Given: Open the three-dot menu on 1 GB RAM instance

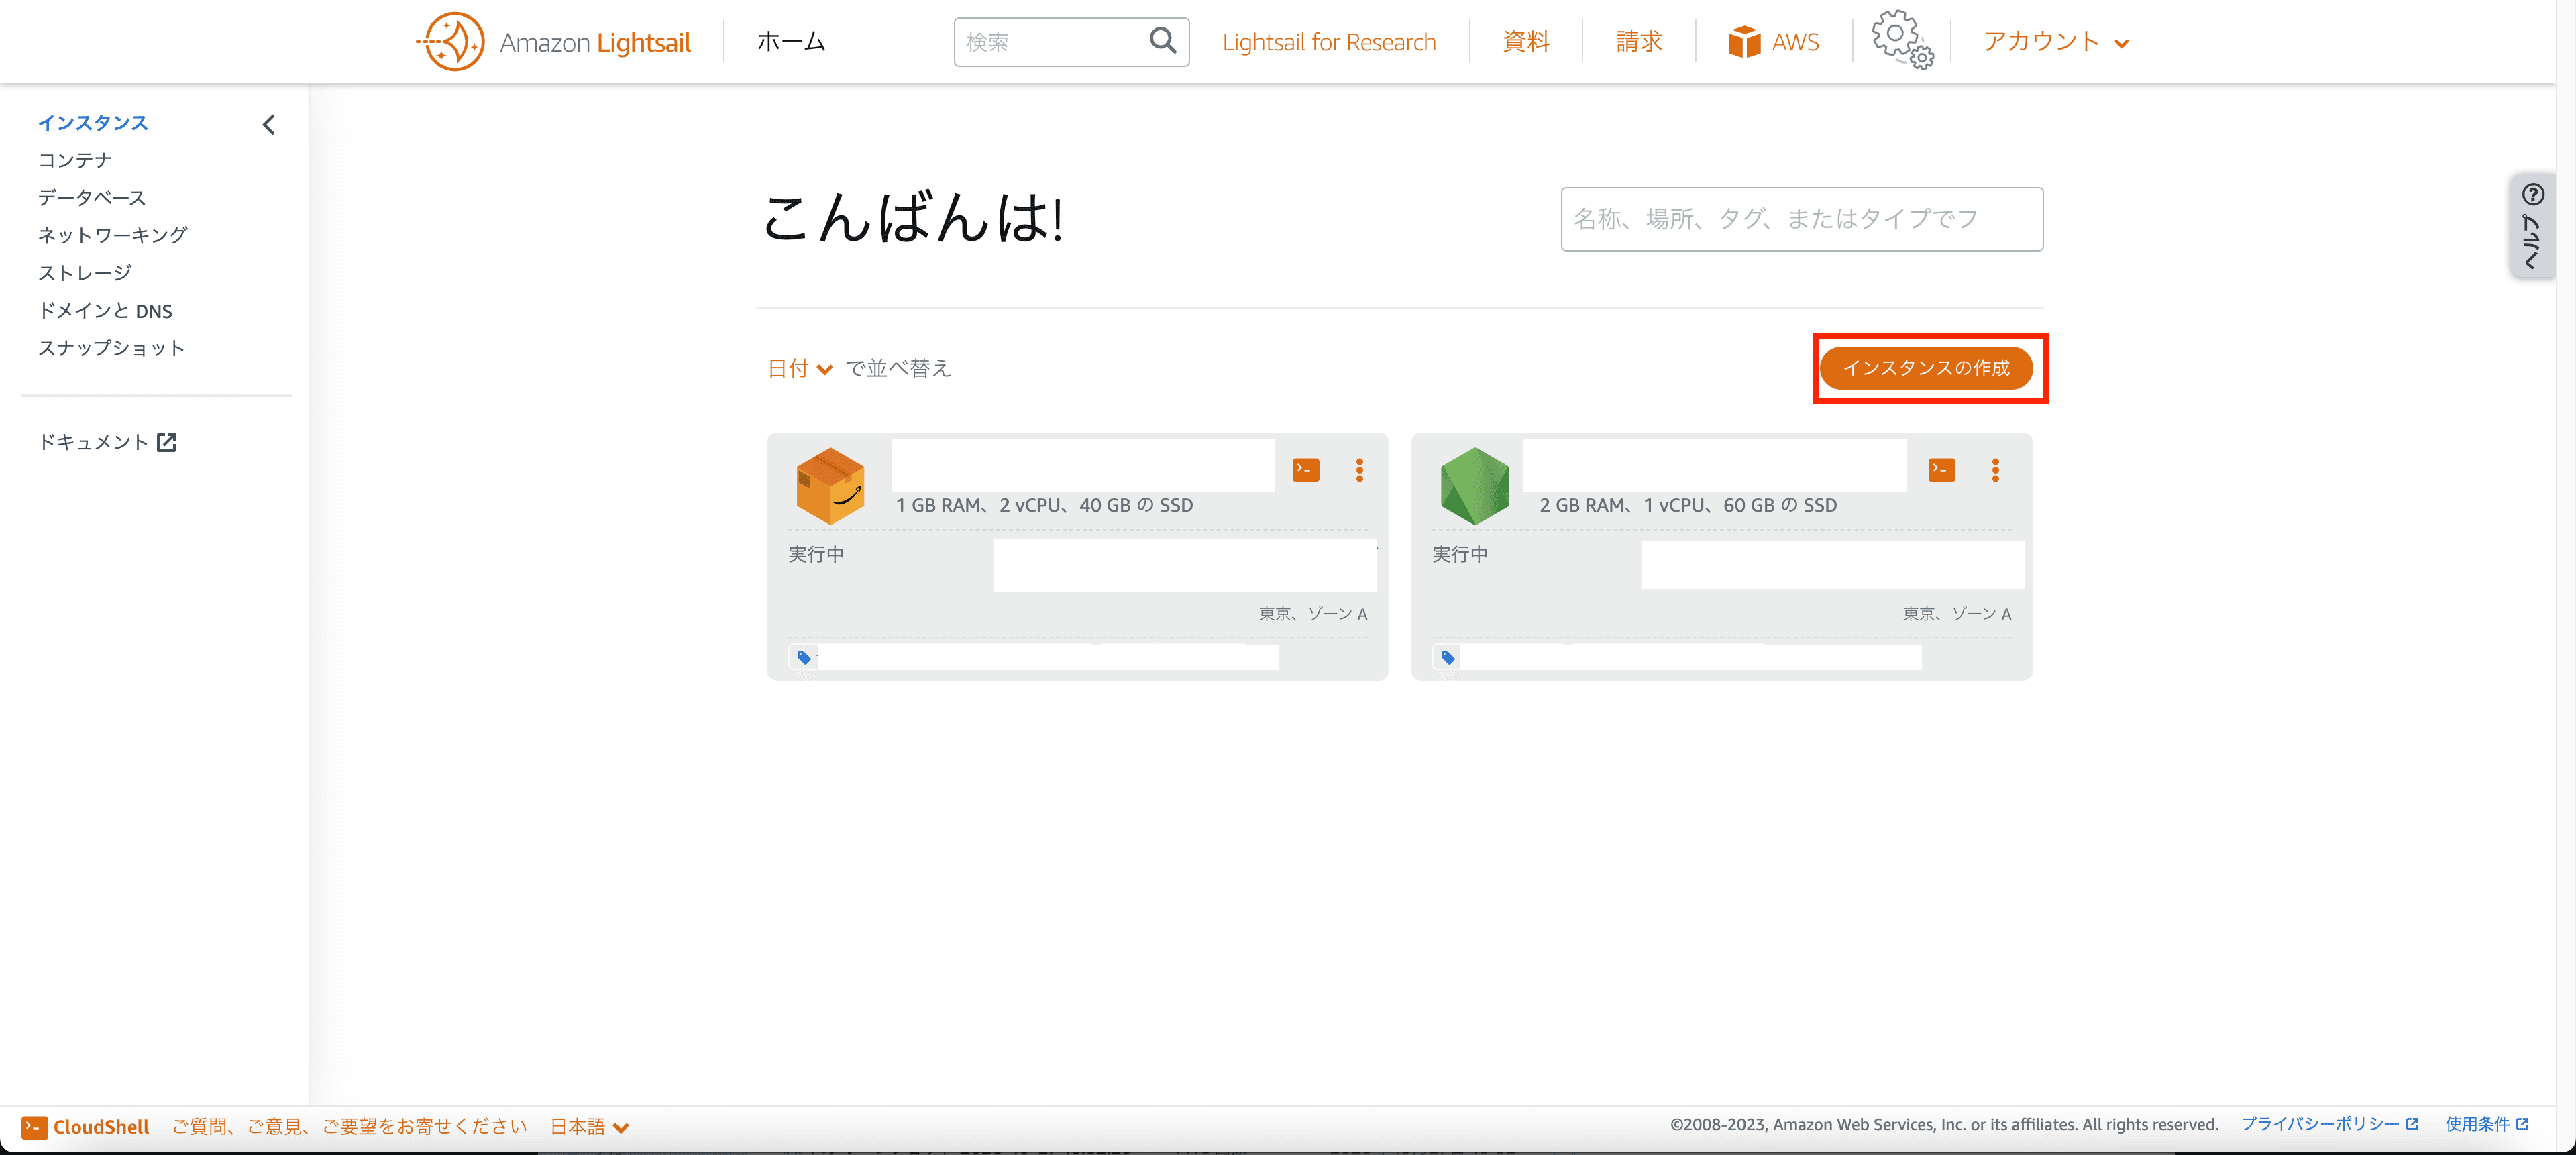Looking at the screenshot, I should (1359, 470).
